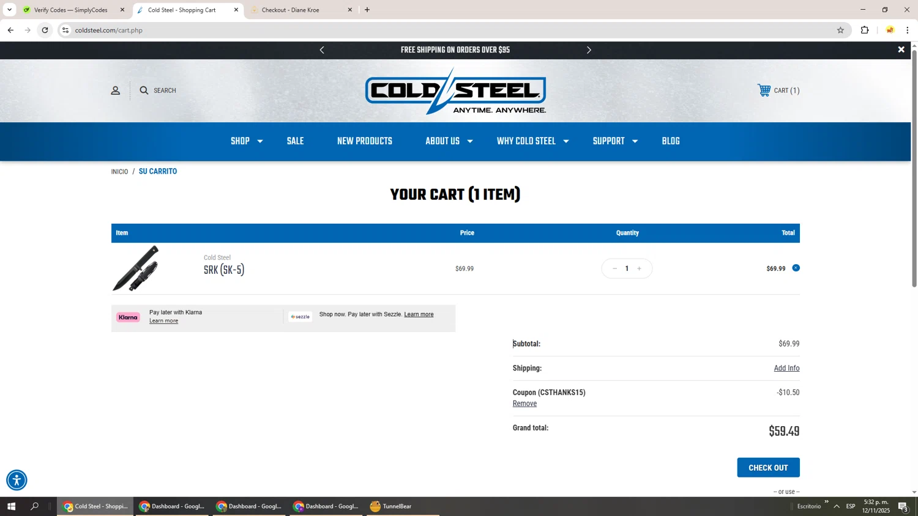Click Klarna Learn more link

(163, 321)
